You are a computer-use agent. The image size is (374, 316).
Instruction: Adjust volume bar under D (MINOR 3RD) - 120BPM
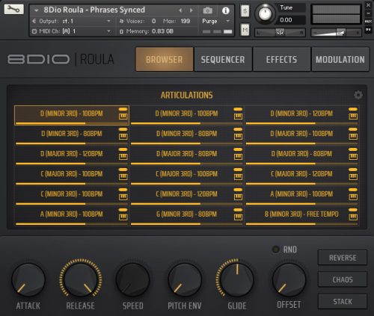click(x=301, y=123)
